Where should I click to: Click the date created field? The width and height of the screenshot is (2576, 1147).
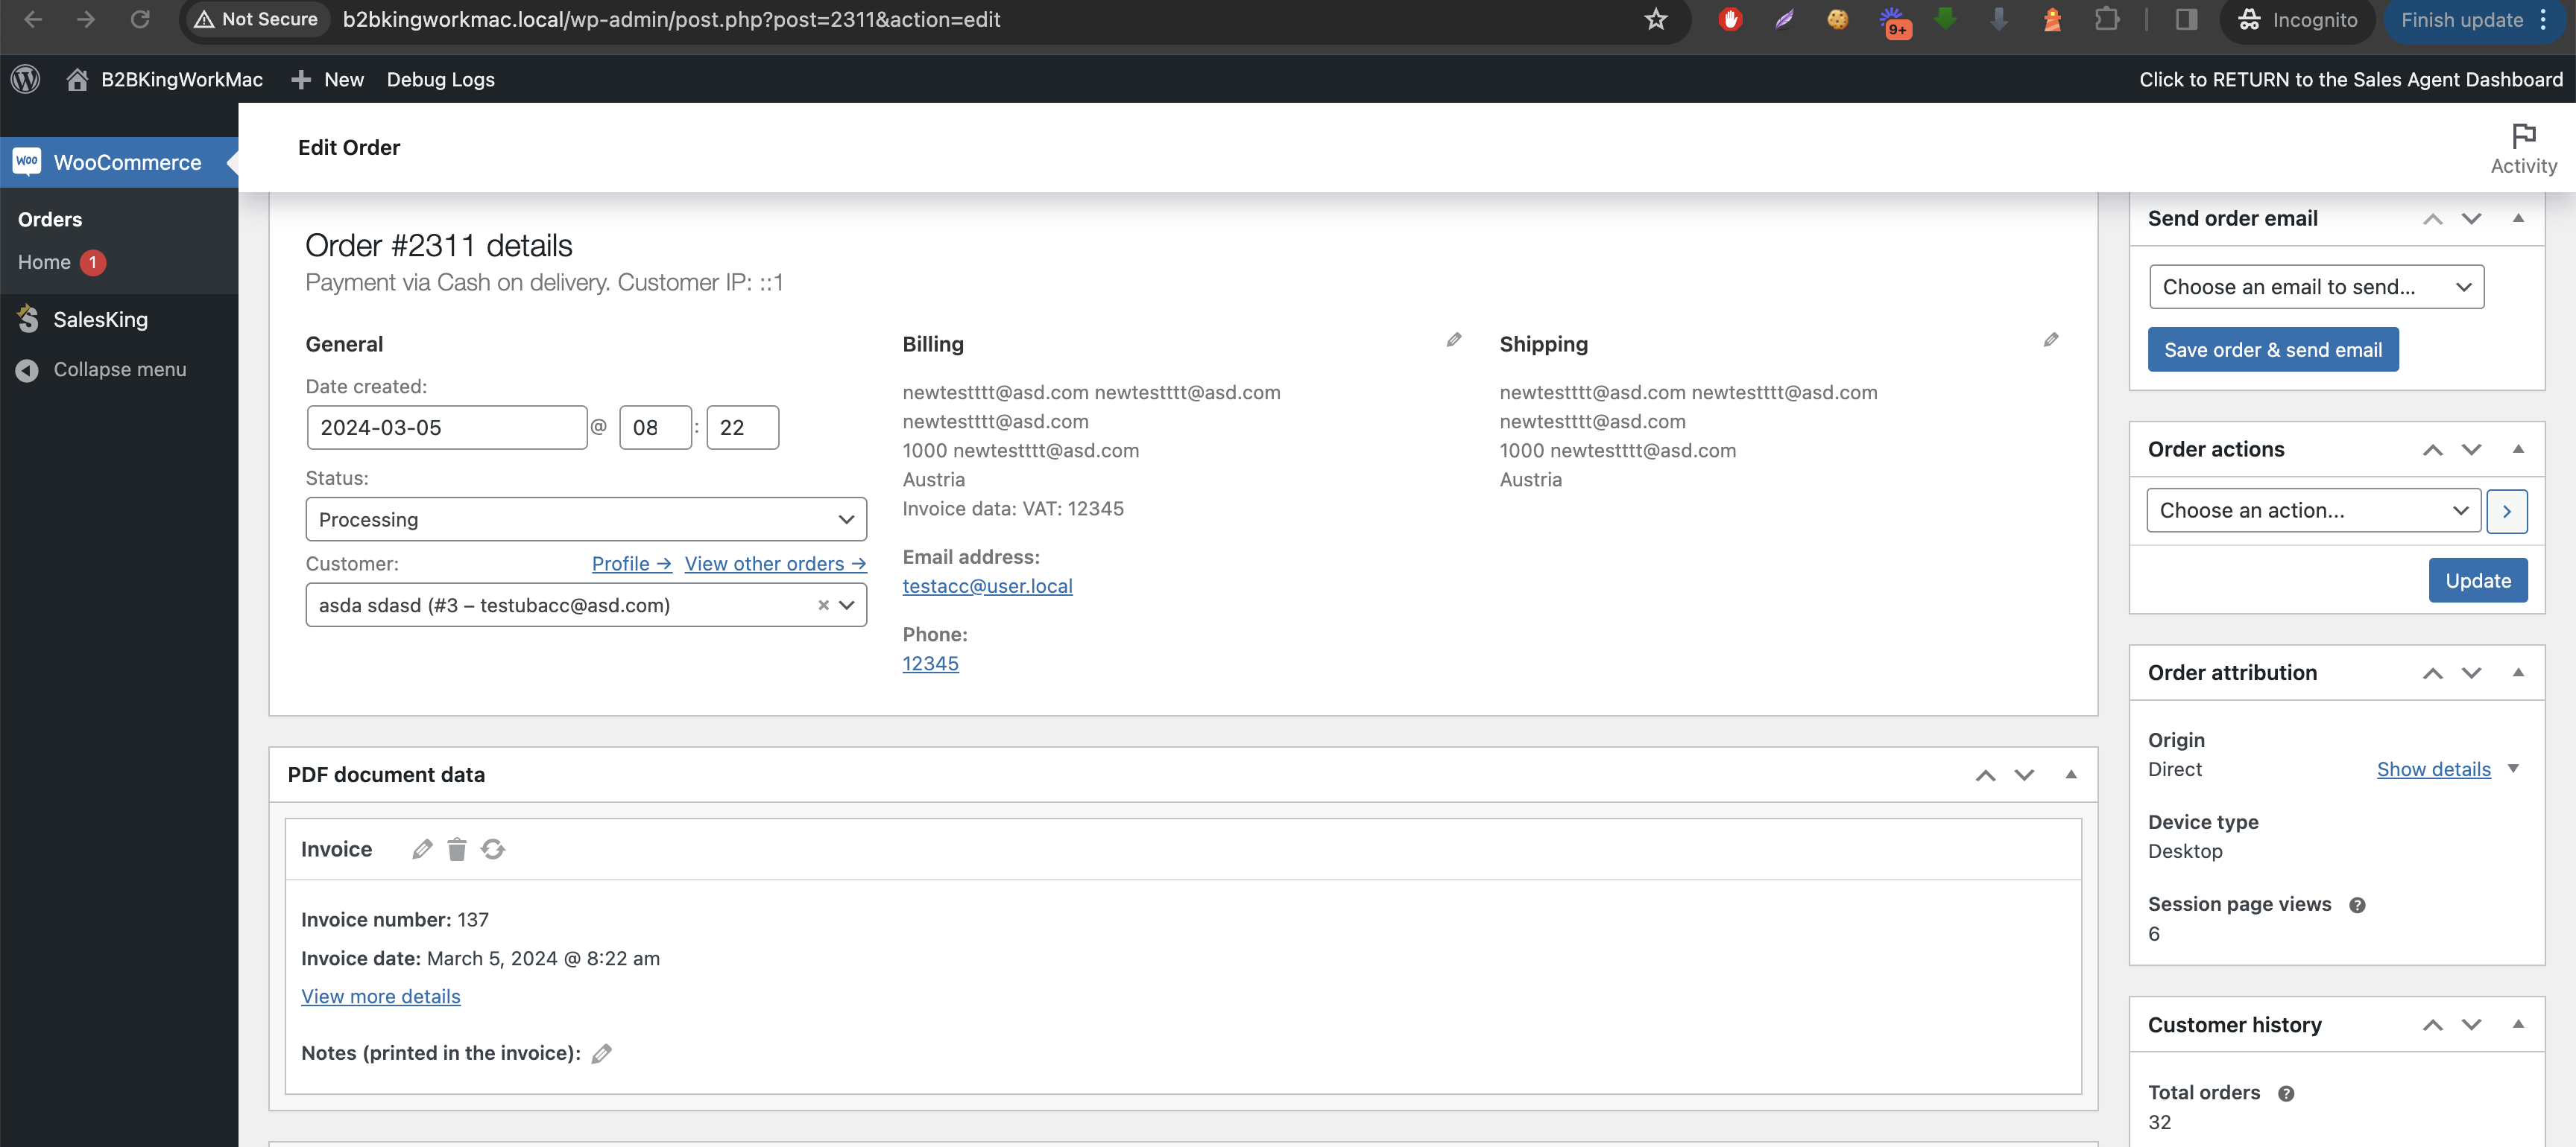pyautogui.click(x=447, y=428)
